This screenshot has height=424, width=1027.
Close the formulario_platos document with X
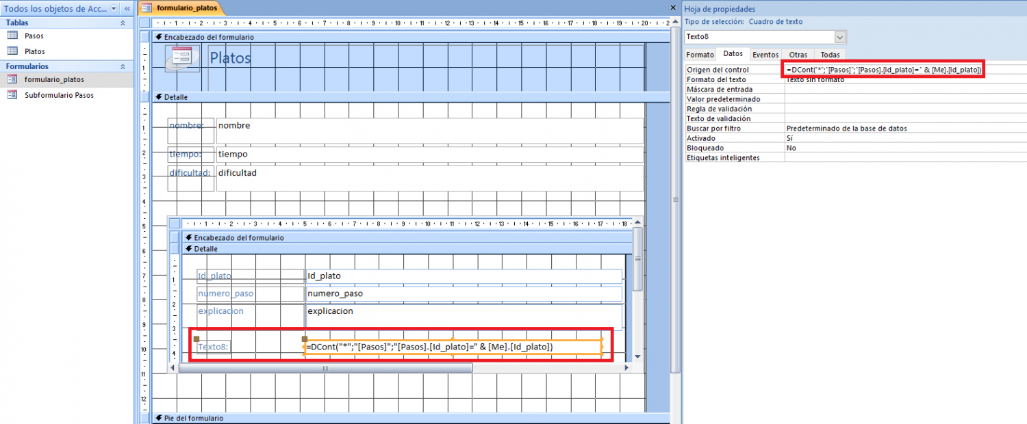(x=672, y=8)
